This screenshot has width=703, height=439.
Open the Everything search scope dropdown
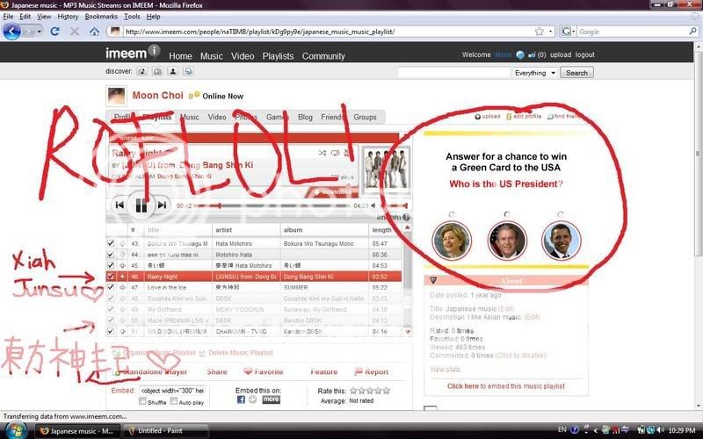(x=535, y=73)
